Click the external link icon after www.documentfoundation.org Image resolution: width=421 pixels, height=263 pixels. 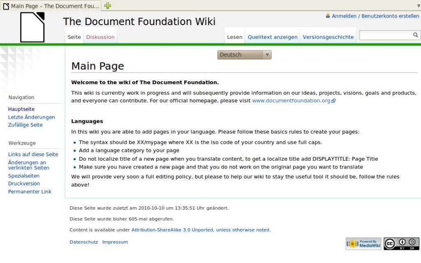click(x=334, y=100)
